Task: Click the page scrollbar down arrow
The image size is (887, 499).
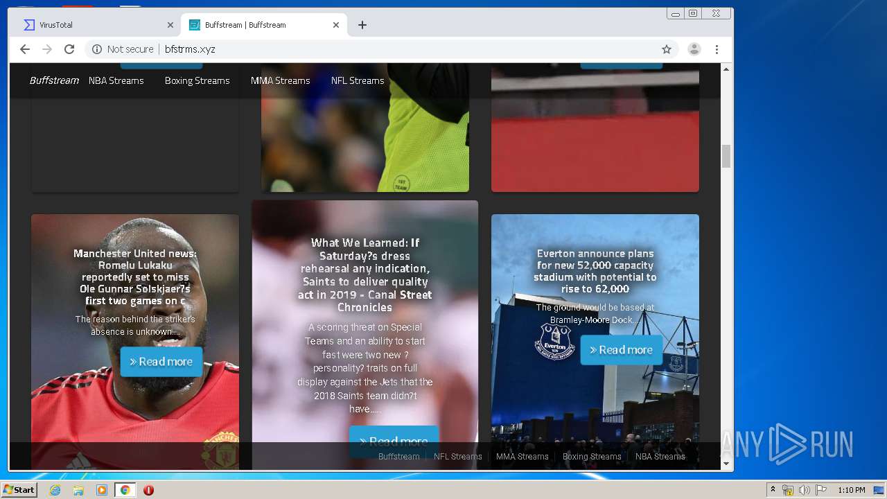Action: (726, 464)
